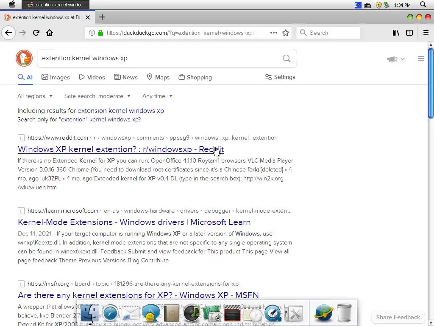Open the iCal clock dock icon
Image resolution: width=434 pixels, height=326 pixels.
(x=253, y=313)
